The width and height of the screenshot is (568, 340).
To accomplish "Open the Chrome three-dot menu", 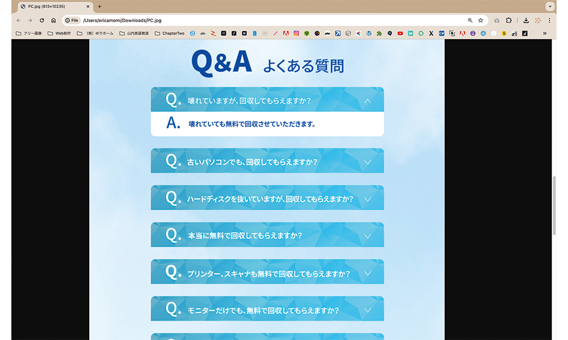I will pyautogui.click(x=549, y=20).
